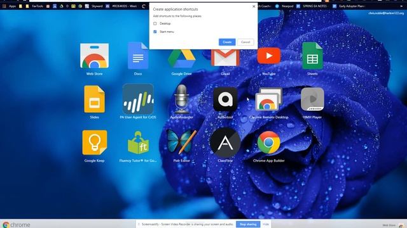Open the Google Keep app

(x=94, y=142)
